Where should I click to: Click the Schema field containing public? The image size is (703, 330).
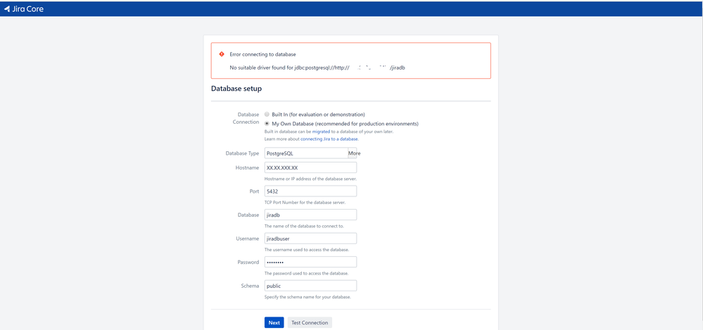point(310,286)
